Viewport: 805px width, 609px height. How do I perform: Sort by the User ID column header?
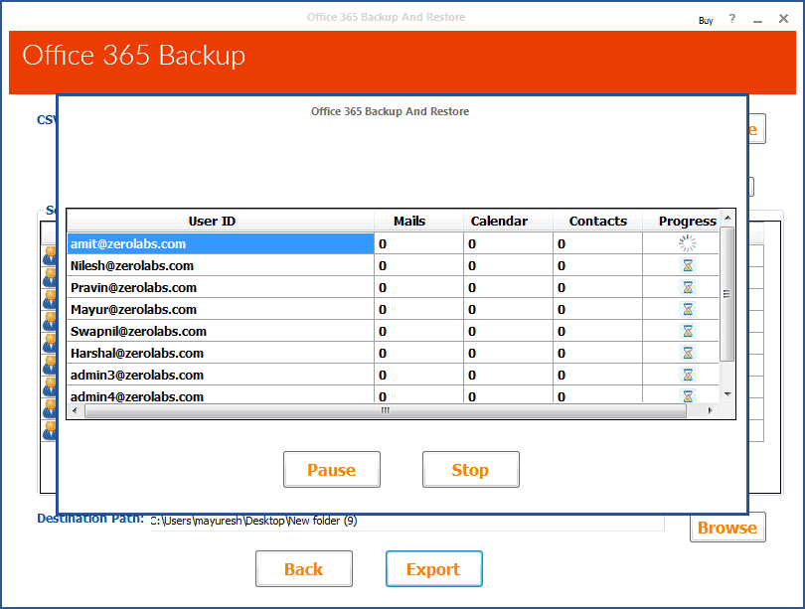pos(221,222)
